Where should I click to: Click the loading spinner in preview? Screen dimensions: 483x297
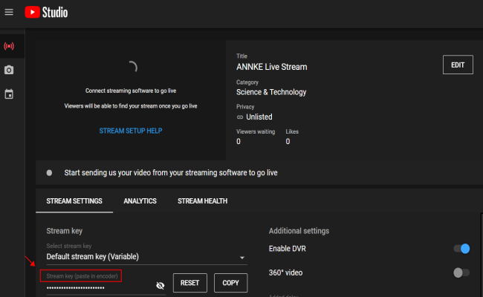(x=132, y=66)
